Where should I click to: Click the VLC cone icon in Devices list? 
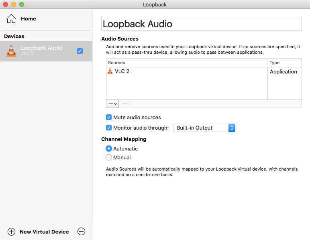(11, 51)
